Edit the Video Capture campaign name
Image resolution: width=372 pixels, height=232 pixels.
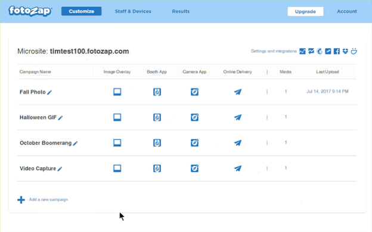(x=60, y=169)
